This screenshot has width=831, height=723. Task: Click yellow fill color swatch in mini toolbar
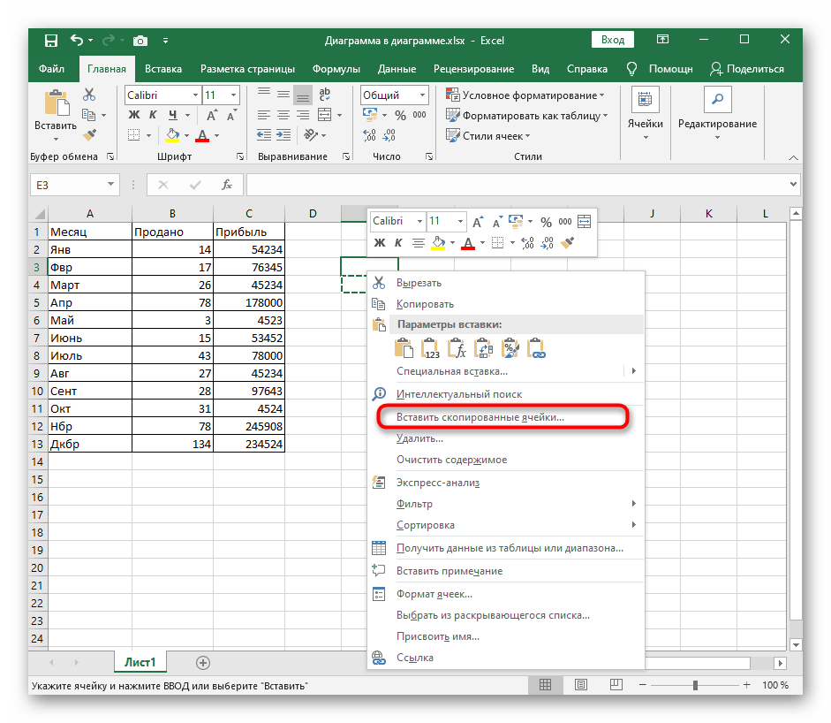click(440, 242)
